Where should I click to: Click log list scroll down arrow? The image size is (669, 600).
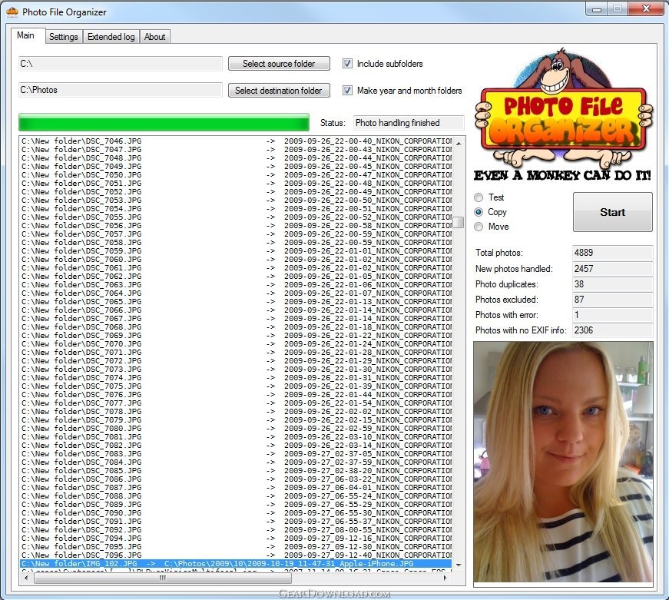459,565
